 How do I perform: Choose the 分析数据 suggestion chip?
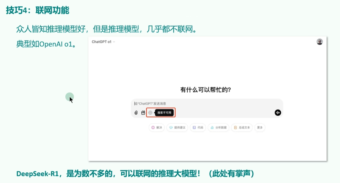[x=219, y=128]
